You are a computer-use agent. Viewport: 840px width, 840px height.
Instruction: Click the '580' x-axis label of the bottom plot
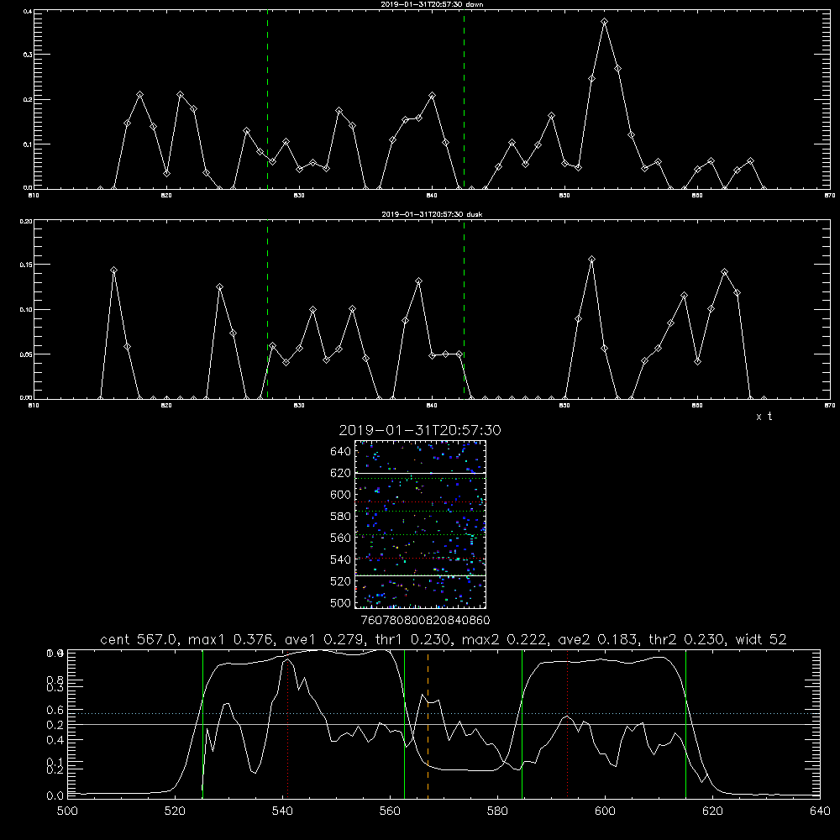click(x=497, y=811)
